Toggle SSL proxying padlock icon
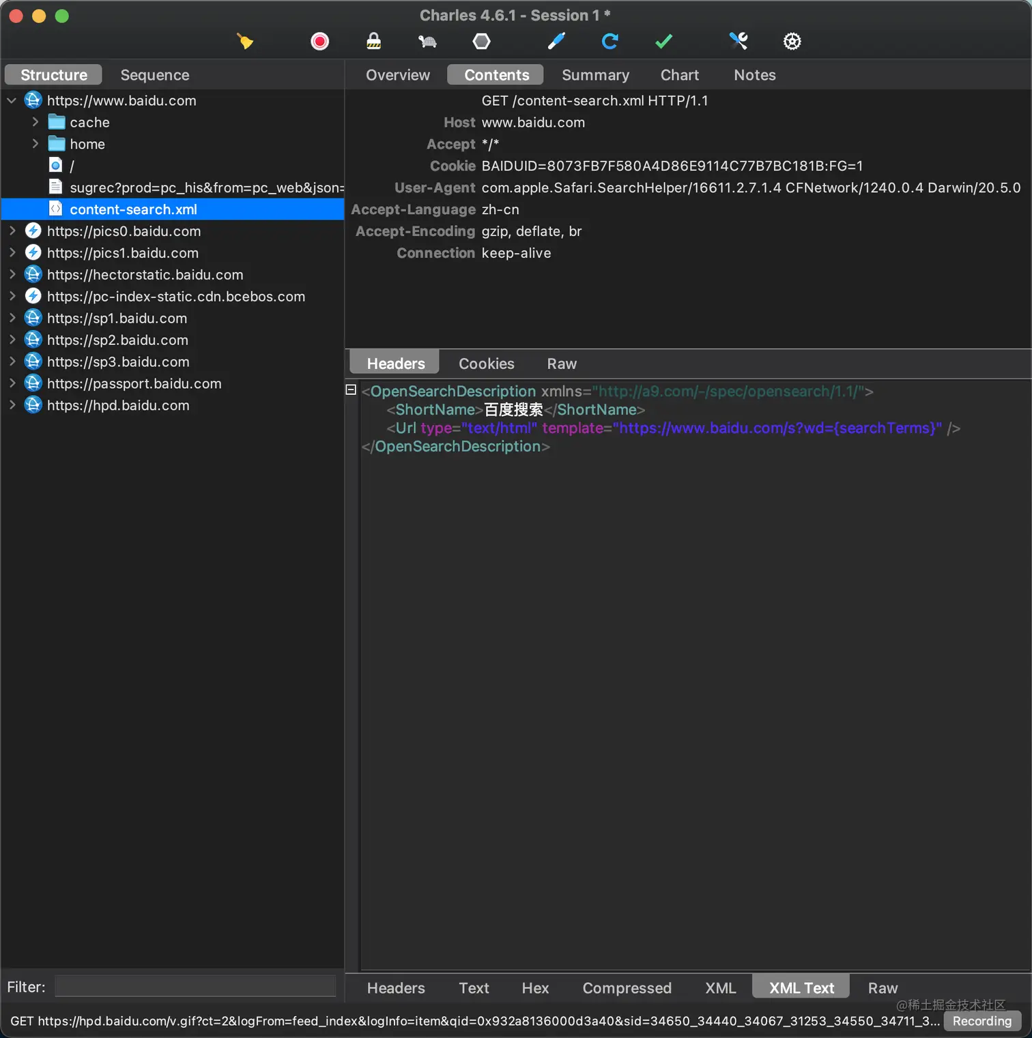This screenshot has width=1032, height=1038. pyautogui.click(x=373, y=42)
